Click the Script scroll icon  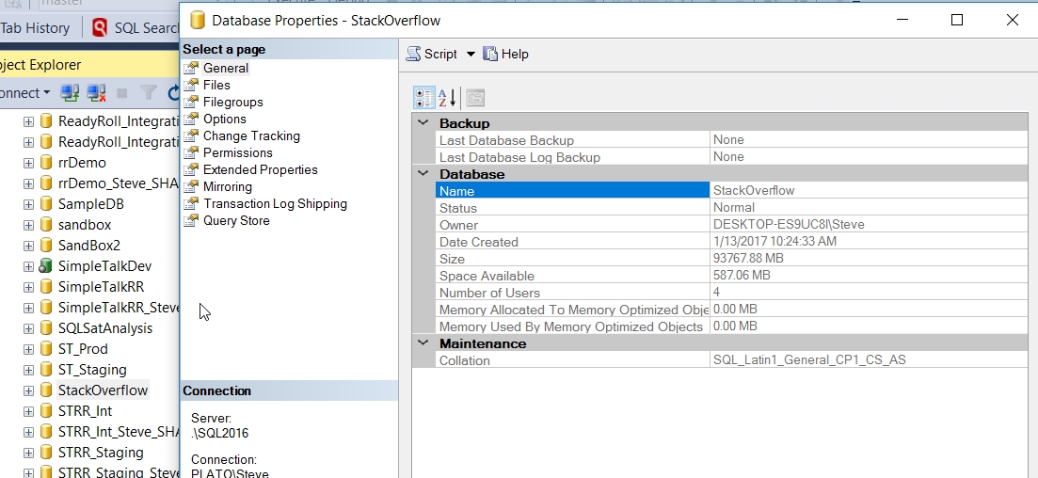point(414,55)
